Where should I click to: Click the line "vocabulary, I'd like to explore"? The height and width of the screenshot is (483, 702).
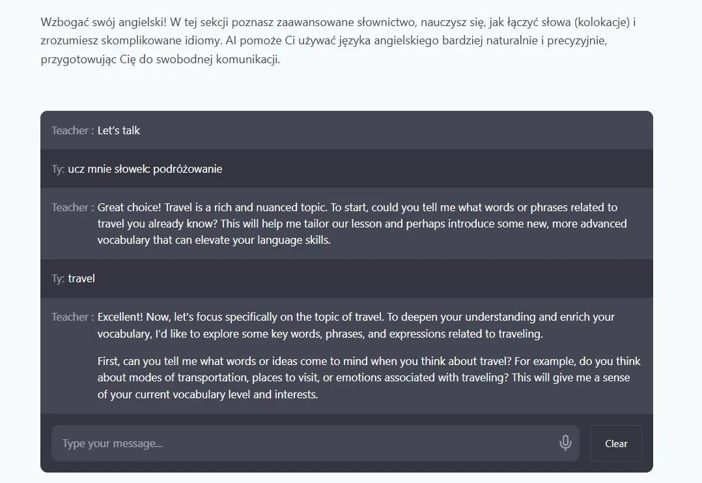(320, 334)
